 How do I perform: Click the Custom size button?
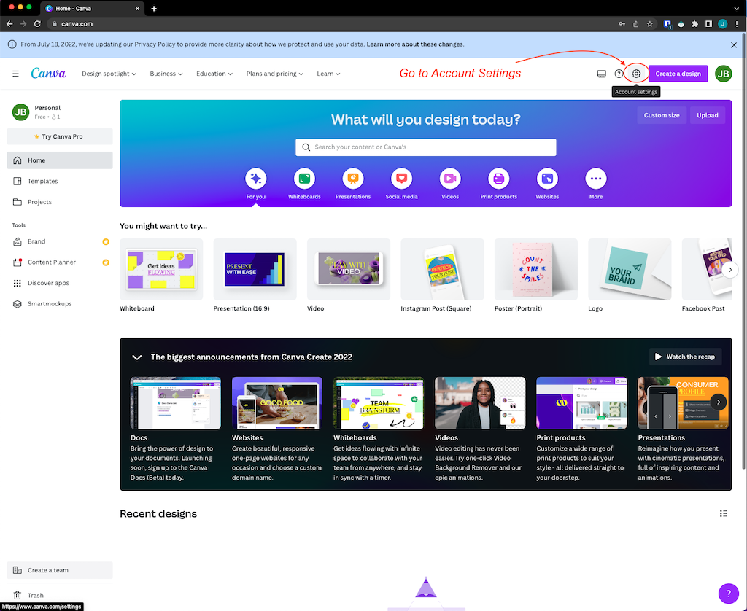pos(662,115)
